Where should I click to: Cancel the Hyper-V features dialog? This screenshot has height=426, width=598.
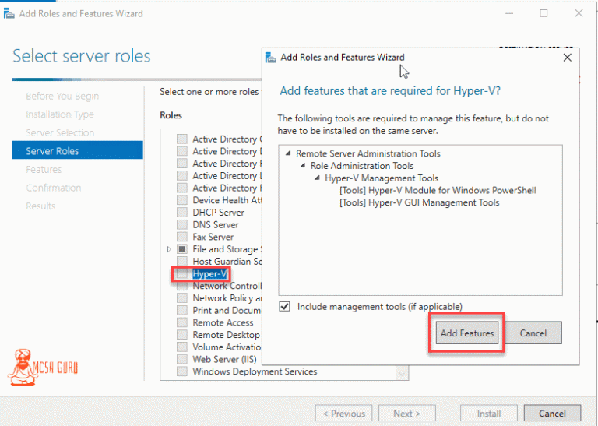coord(533,333)
